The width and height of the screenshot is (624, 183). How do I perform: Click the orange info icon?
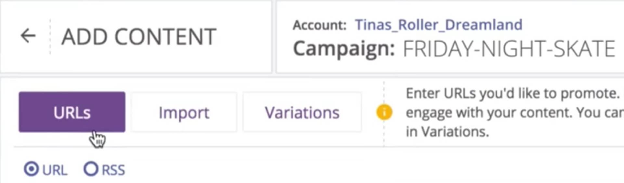[384, 112]
